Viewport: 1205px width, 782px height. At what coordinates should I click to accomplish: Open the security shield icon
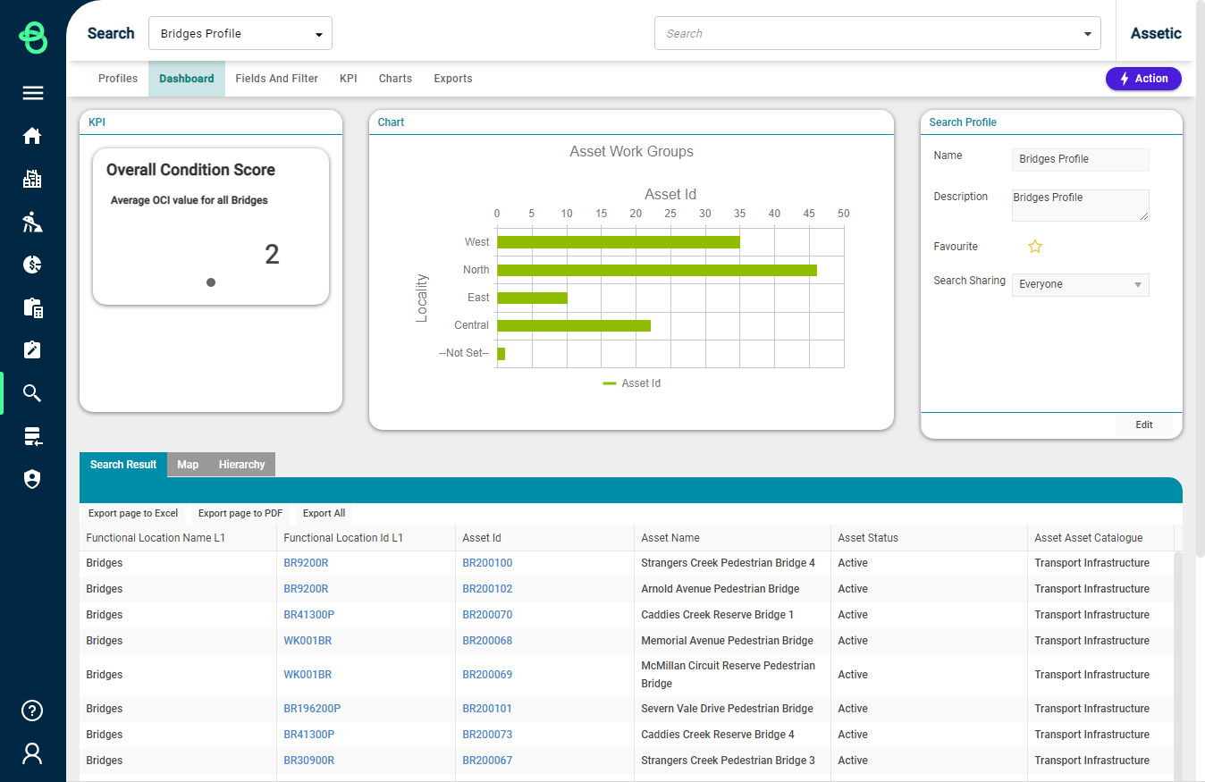pyautogui.click(x=33, y=479)
